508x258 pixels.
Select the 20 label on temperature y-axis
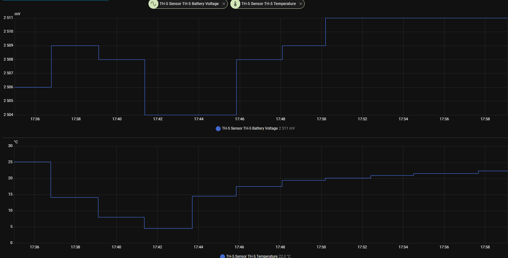pos(11,178)
